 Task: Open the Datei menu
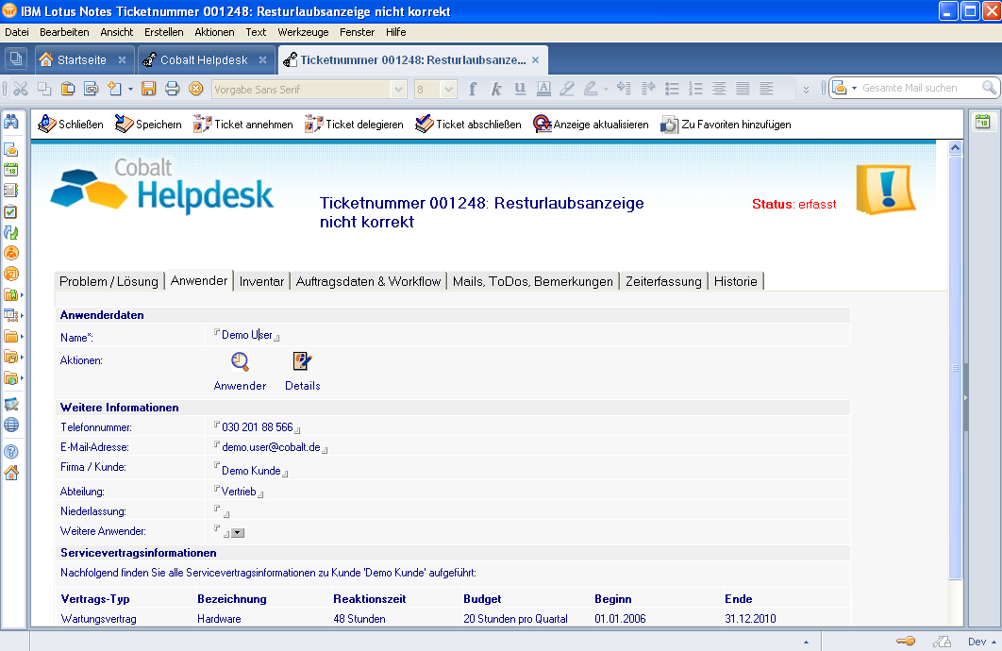17,32
